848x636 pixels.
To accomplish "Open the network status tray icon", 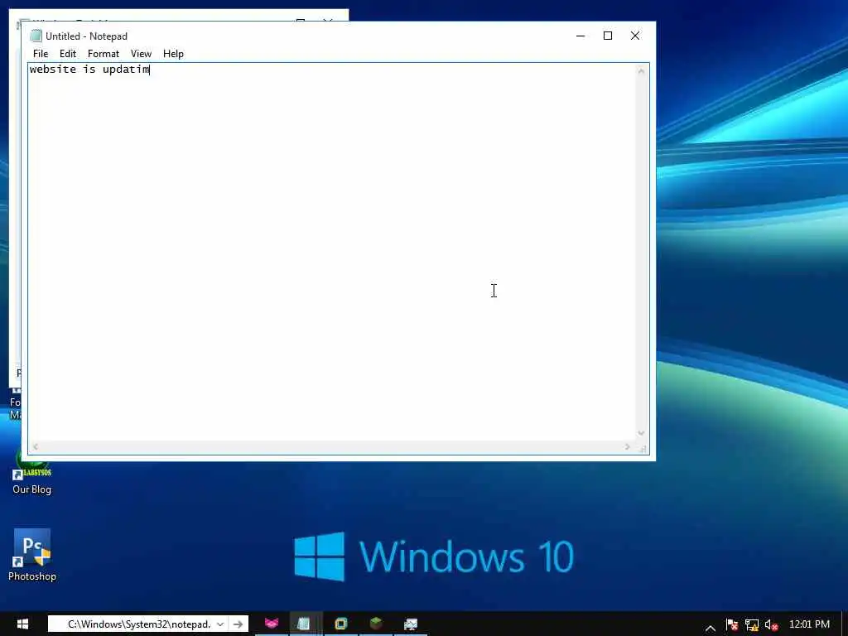I will tap(752, 625).
